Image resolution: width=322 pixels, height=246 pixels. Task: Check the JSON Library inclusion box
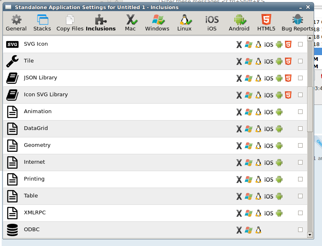[x=300, y=78]
